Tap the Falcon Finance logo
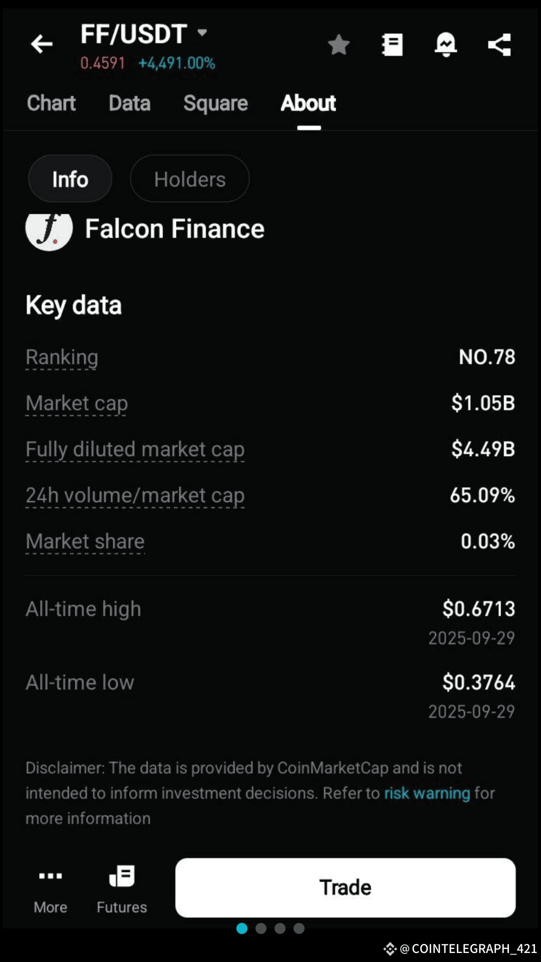 [x=49, y=230]
